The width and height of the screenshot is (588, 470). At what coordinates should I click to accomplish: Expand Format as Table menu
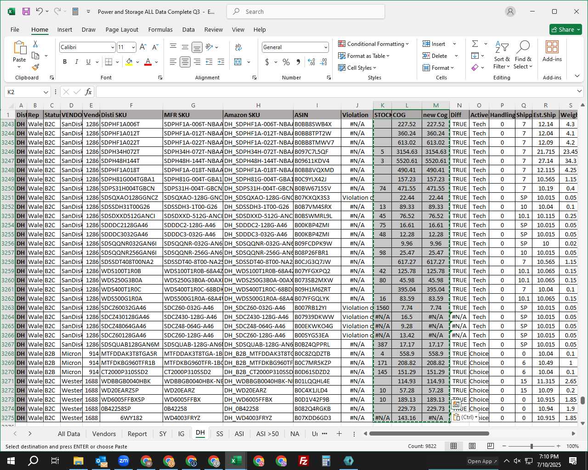point(363,56)
